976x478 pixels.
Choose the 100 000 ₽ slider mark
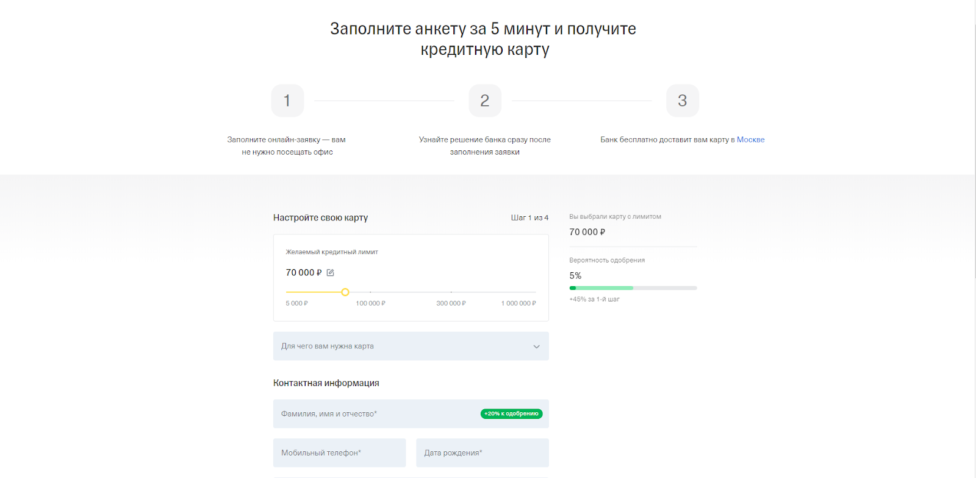coord(370,292)
